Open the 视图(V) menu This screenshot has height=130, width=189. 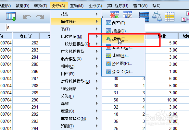coord(5,6)
